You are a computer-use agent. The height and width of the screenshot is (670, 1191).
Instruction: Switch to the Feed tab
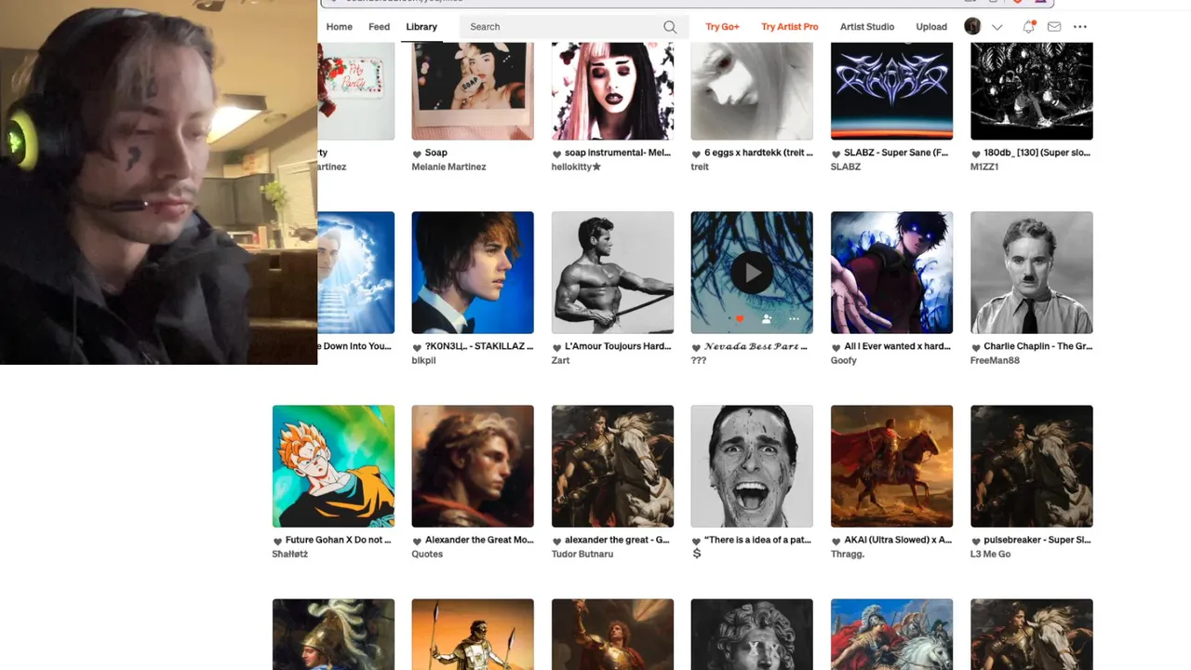(x=379, y=27)
